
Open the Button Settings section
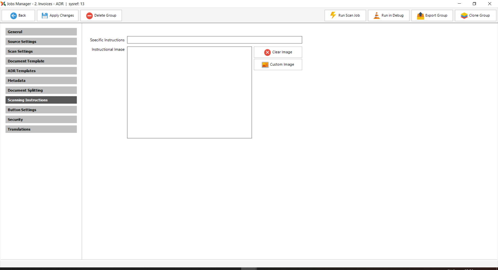click(41, 110)
